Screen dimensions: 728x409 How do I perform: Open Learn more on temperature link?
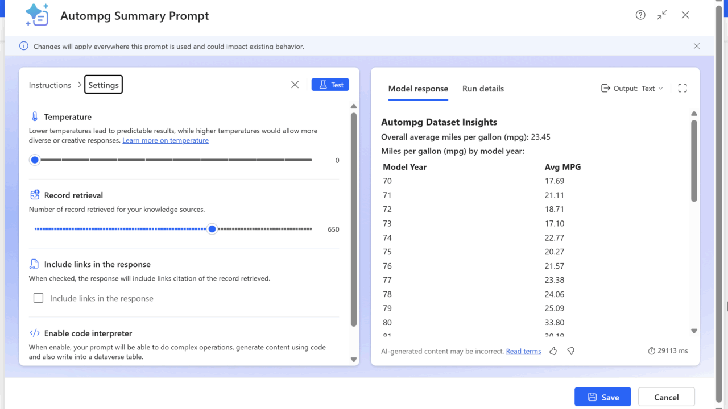[x=166, y=140]
